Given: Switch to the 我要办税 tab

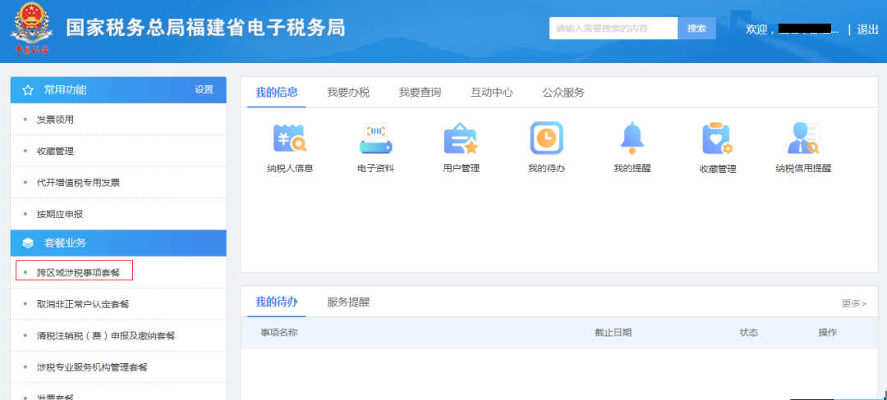Looking at the screenshot, I should [x=348, y=93].
